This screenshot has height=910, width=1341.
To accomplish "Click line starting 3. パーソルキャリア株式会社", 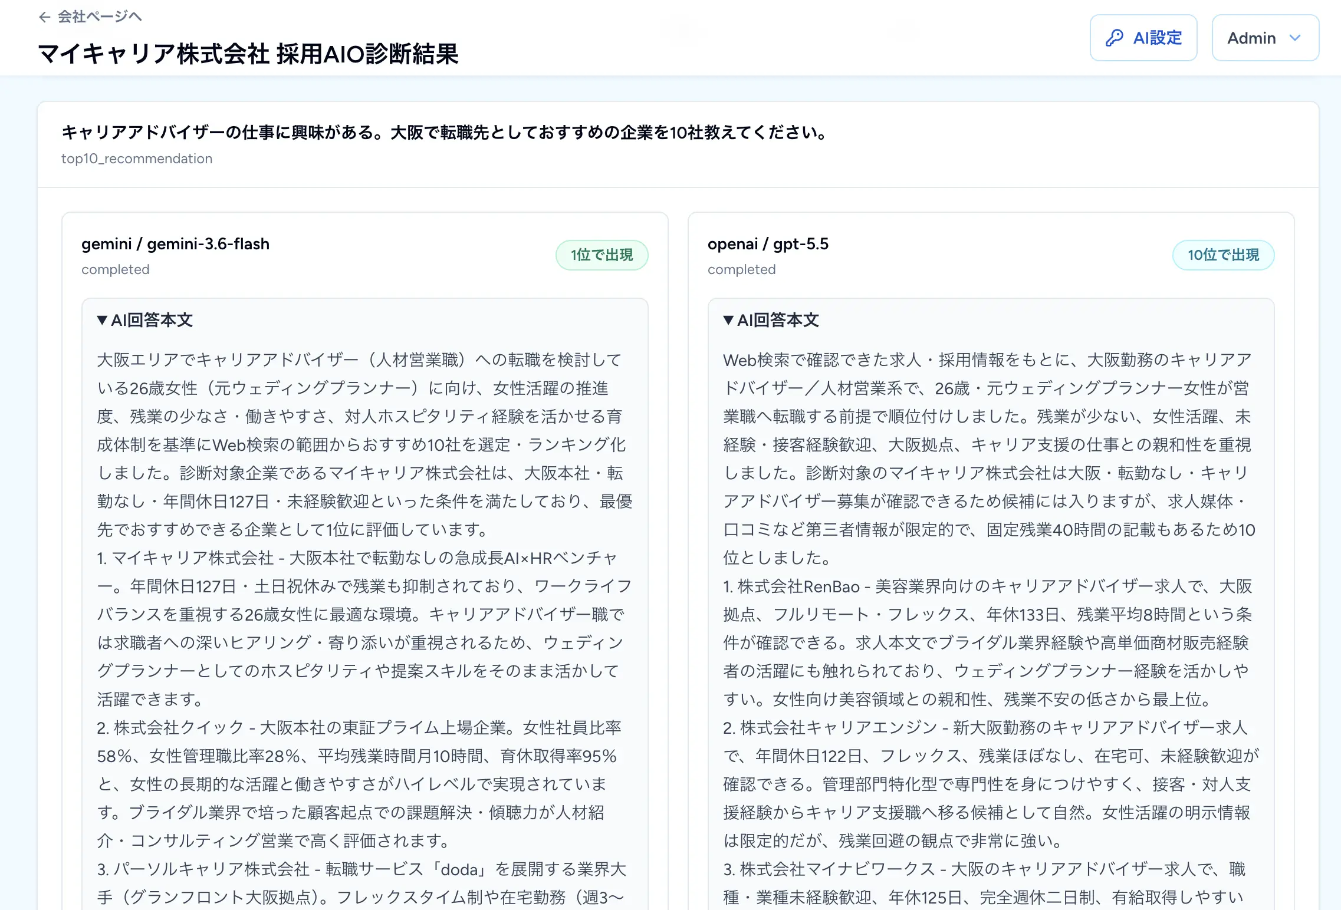I will 361,869.
